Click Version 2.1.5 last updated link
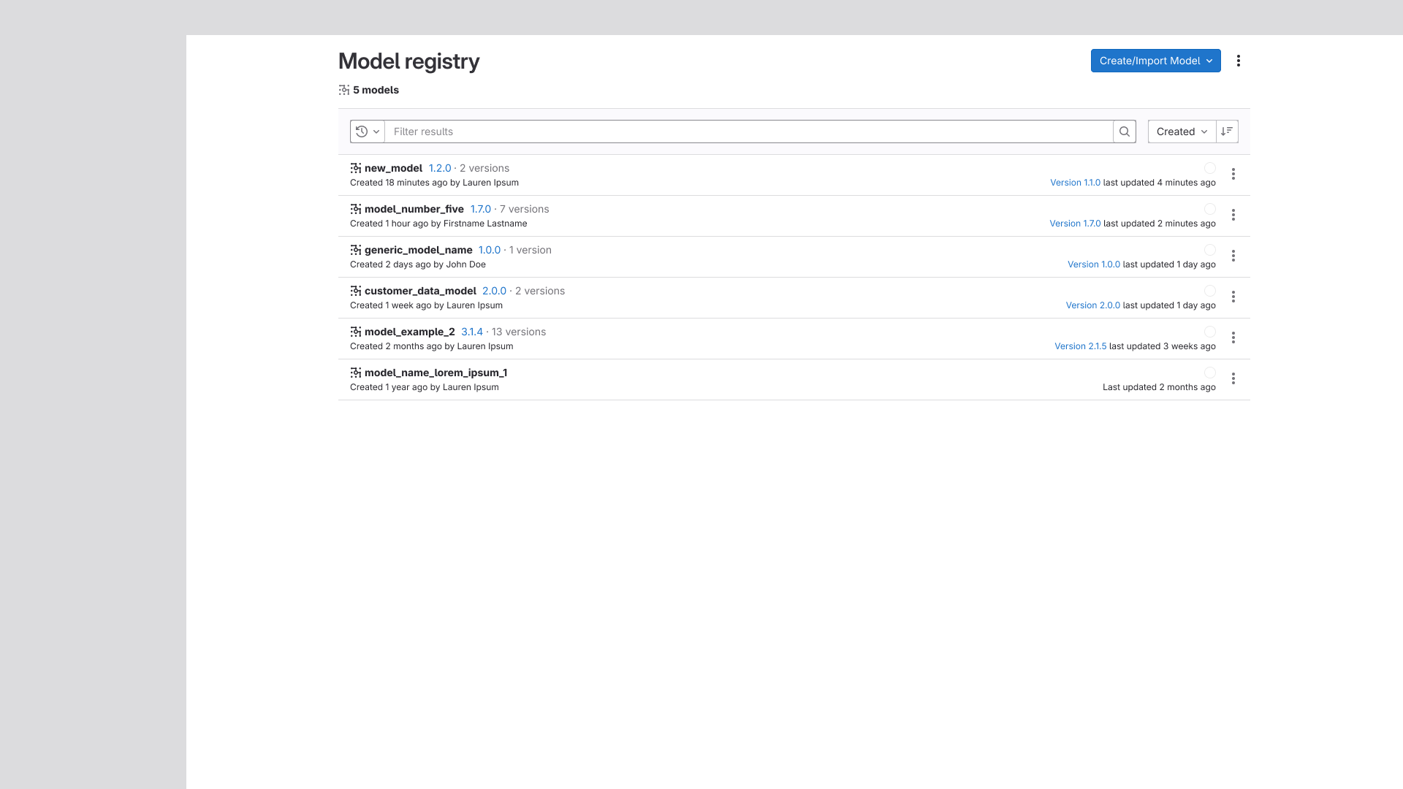 [x=1080, y=346]
